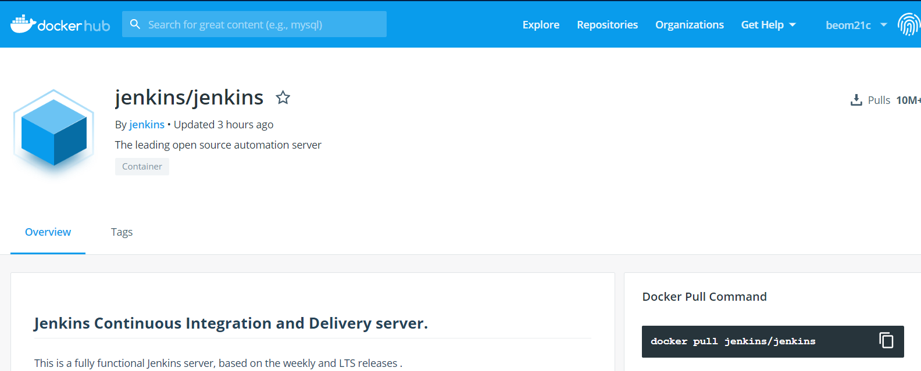Image resolution: width=921 pixels, height=371 pixels.
Task: Click the Pulls download icon
Action: [856, 100]
